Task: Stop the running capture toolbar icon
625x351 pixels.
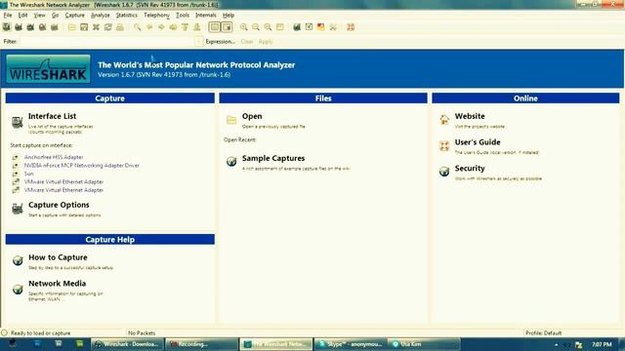Action: click(42, 27)
